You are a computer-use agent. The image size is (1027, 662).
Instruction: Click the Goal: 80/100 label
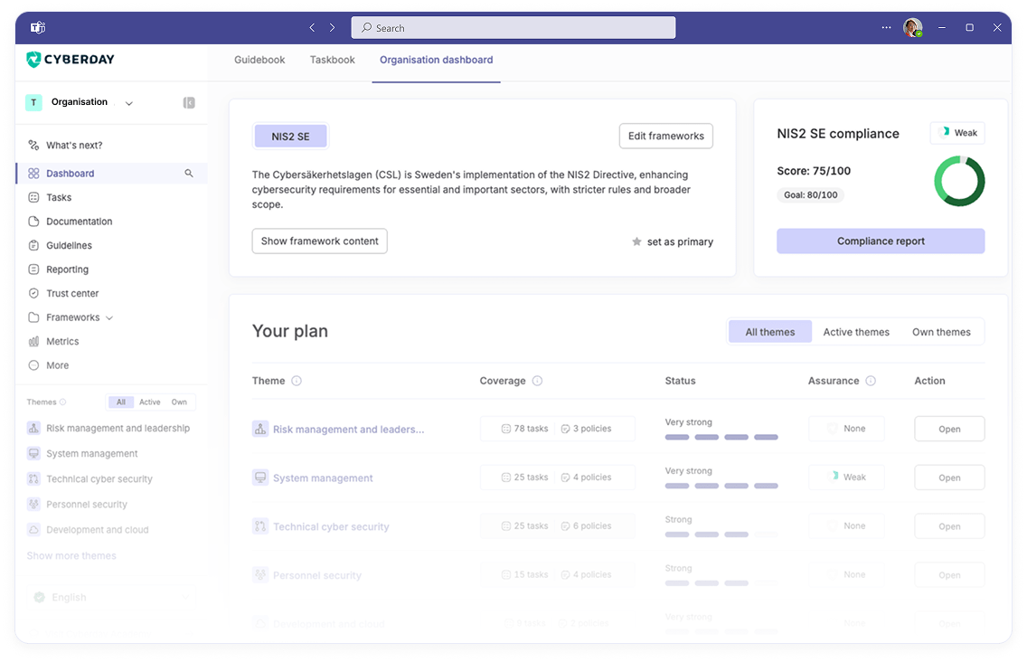tap(811, 194)
